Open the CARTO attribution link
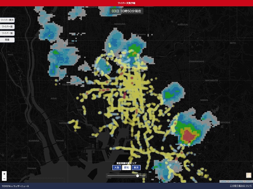The height and width of the screenshot is (189, 253). click(x=249, y=181)
